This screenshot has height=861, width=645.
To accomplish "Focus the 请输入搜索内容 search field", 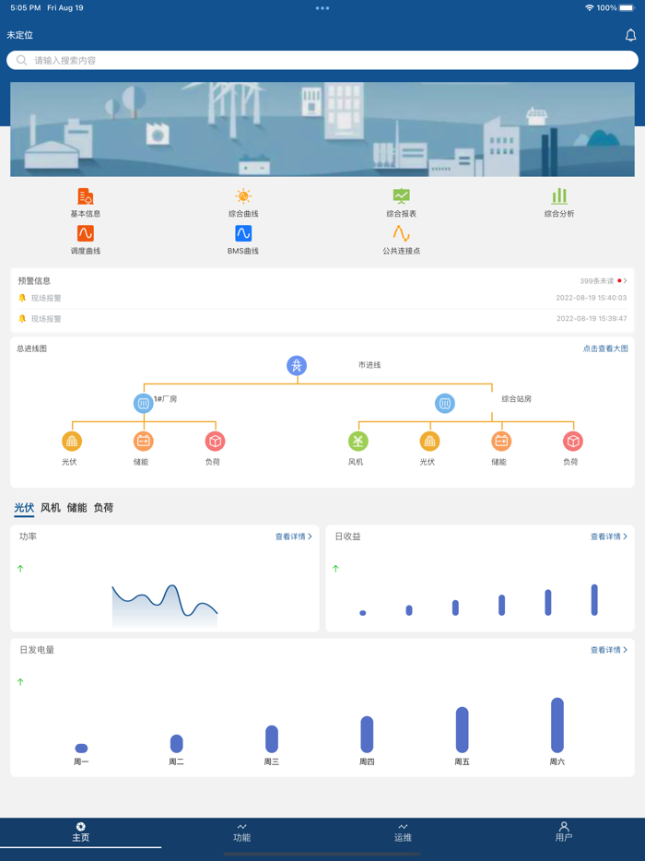I will (322, 61).
